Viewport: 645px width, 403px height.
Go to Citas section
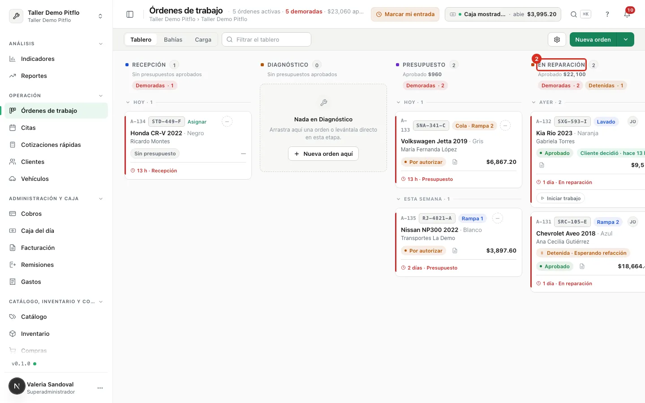click(x=56, y=128)
